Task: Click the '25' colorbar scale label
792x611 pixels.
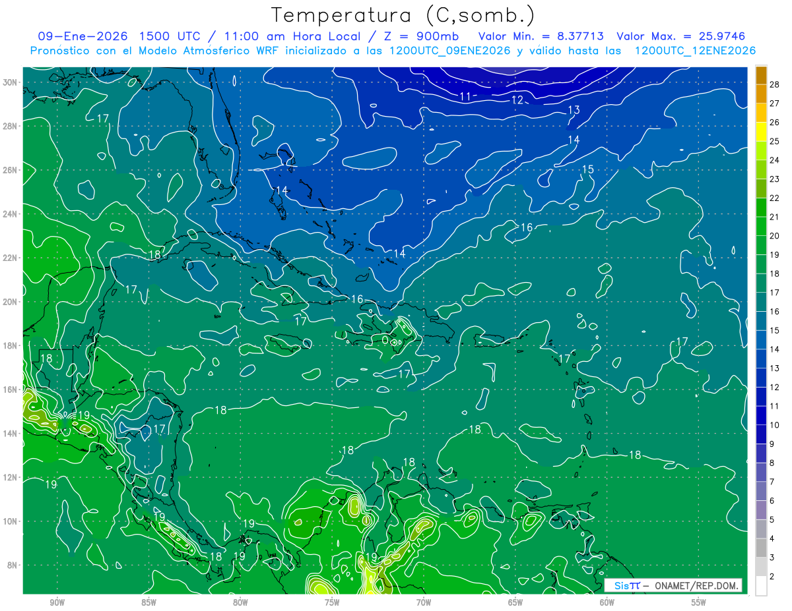Action: click(x=775, y=141)
